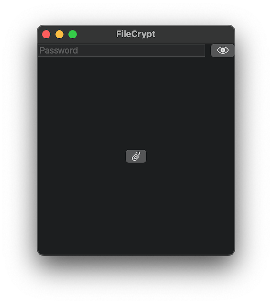Click the red traffic-light button
Viewport: 272px width, 304px height.
click(46, 34)
